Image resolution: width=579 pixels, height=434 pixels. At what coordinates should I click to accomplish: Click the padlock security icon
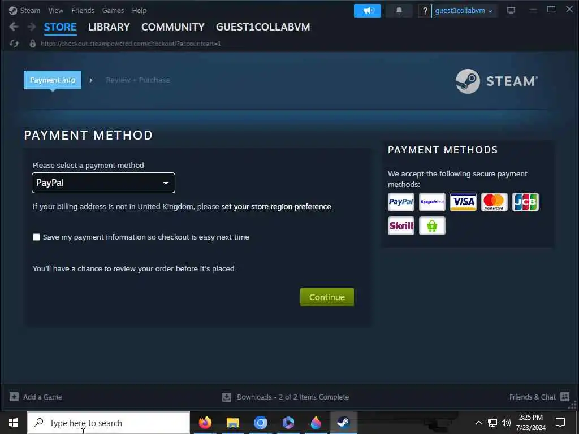[32, 44]
